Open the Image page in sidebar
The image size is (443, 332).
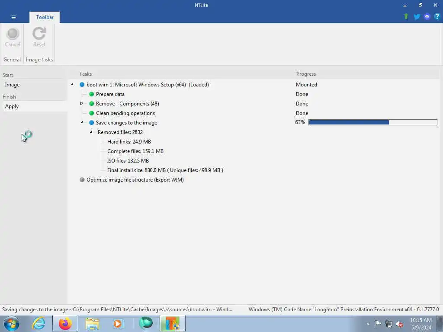[x=34, y=85]
